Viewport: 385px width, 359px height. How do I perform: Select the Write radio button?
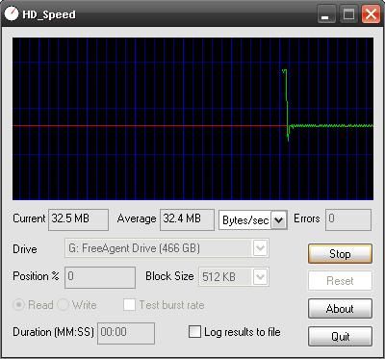click(x=63, y=305)
